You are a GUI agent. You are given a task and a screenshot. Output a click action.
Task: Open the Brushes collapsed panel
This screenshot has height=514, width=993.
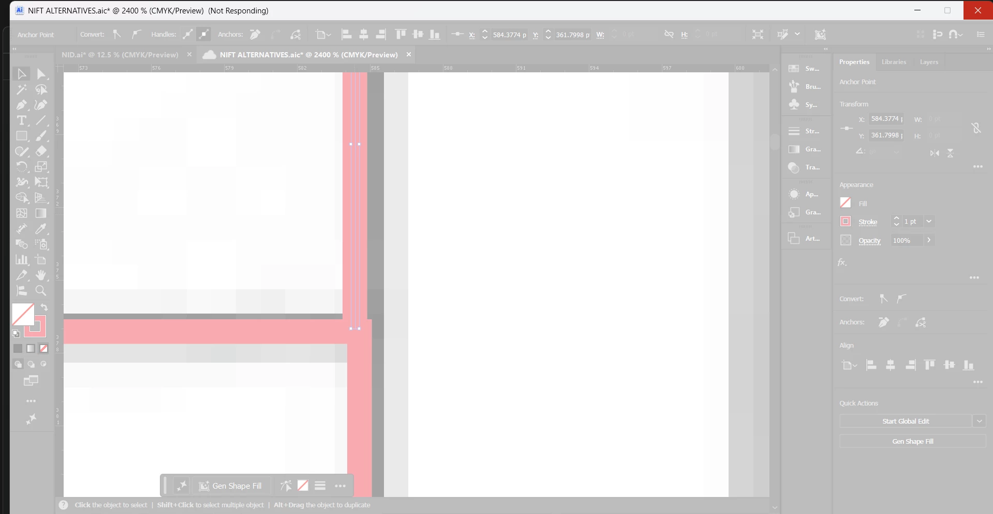click(805, 87)
